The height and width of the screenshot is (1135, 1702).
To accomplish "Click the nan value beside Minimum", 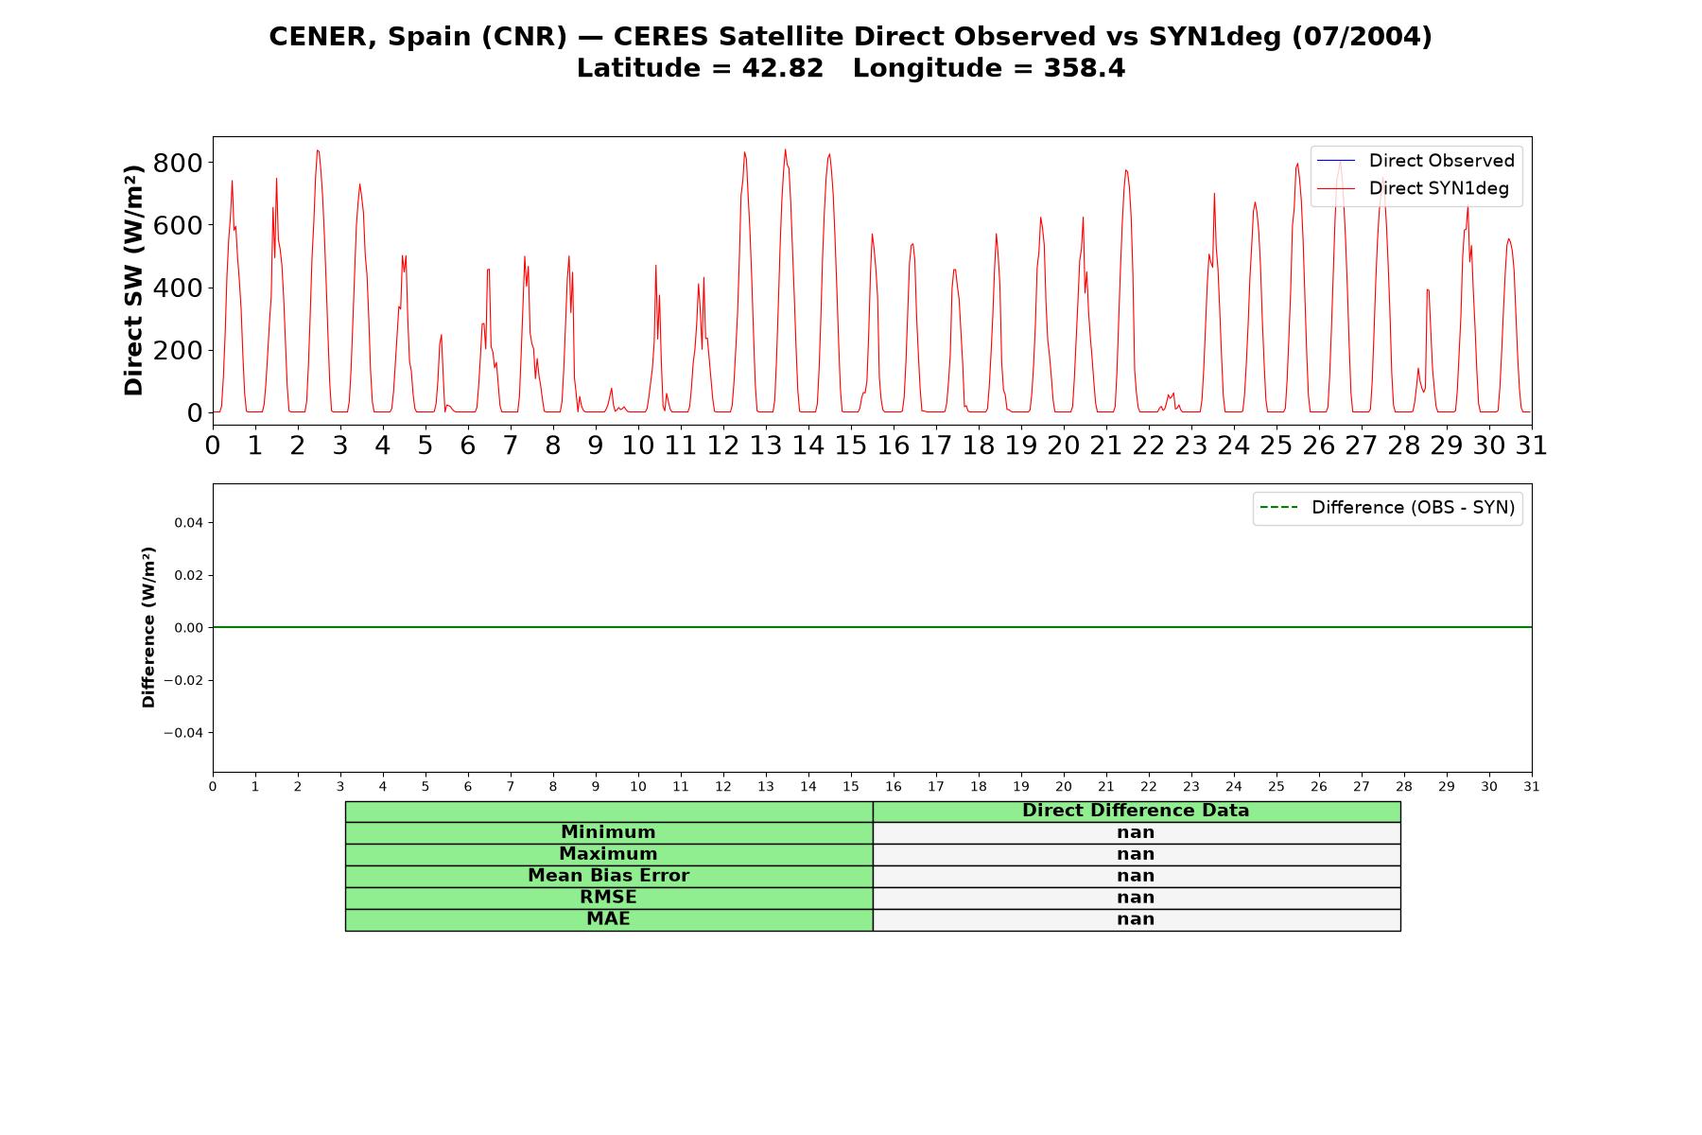I will tap(1136, 832).
